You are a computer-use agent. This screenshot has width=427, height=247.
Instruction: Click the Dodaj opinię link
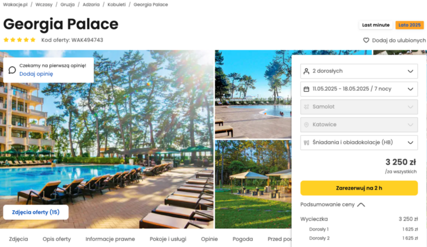point(36,74)
